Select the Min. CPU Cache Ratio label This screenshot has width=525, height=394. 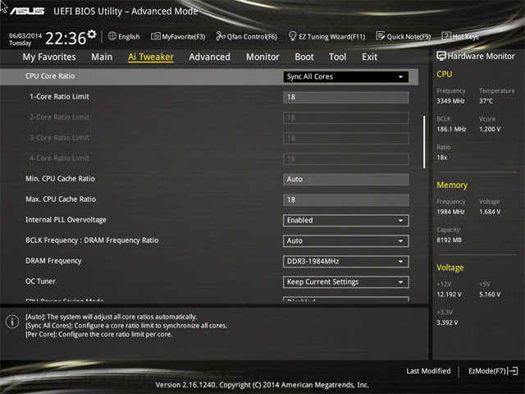pyautogui.click(x=60, y=179)
